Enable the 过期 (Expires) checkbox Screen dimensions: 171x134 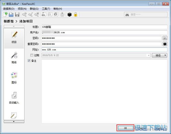pyautogui.click(x=32, y=55)
